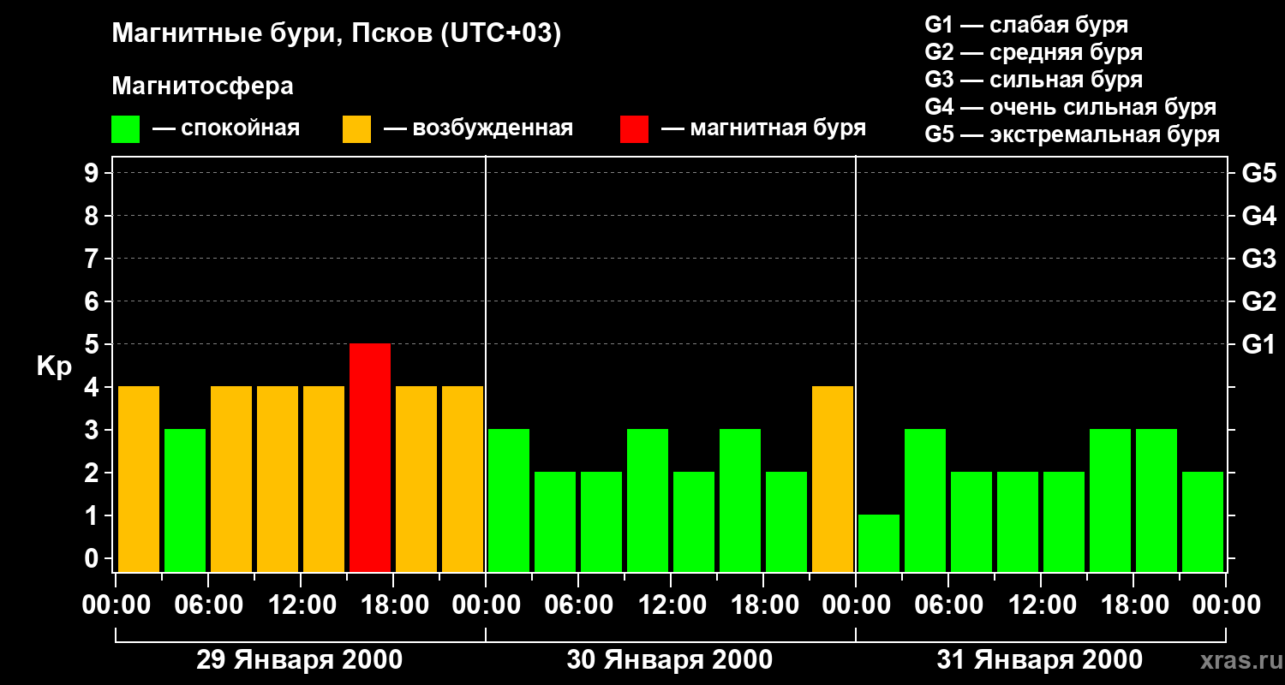The width and height of the screenshot is (1285, 685).
Task: Click the '— магнитная буря' legend label
Action: click(x=763, y=129)
